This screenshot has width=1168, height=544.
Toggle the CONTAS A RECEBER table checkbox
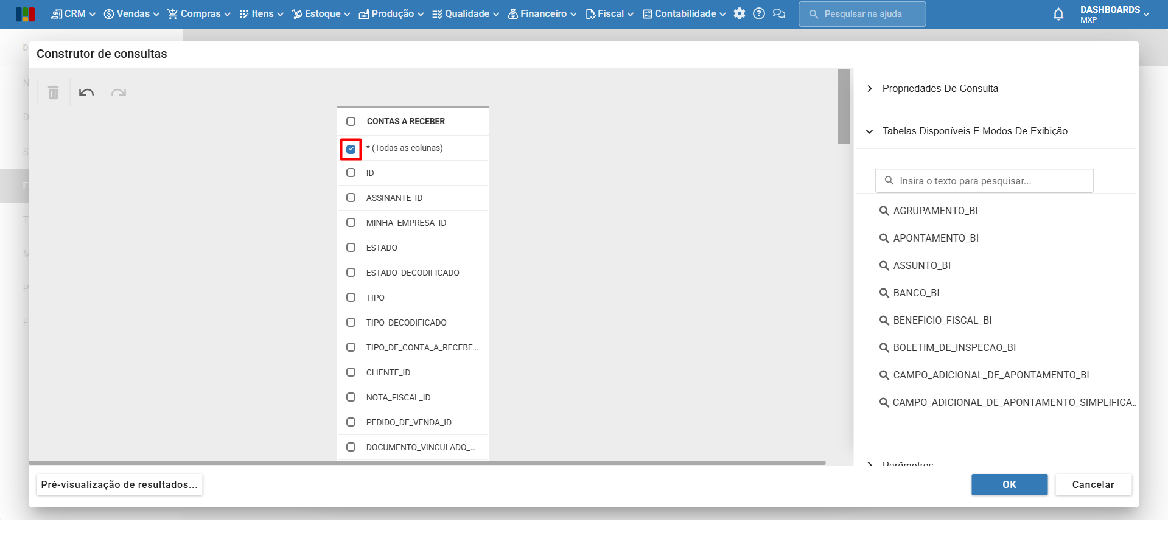(351, 121)
